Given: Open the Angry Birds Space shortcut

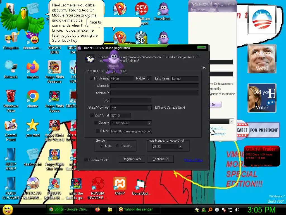Looking at the screenshot, I should click(54, 101).
